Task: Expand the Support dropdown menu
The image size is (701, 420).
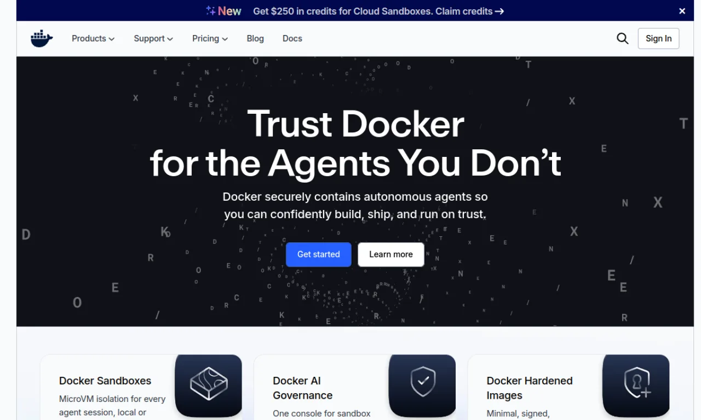Action: (x=153, y=38)
